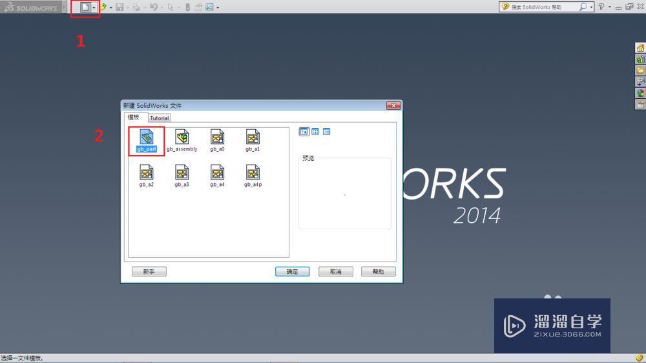Click the Undo toolbar icon
646x363 pixels.
click(153, 7)
